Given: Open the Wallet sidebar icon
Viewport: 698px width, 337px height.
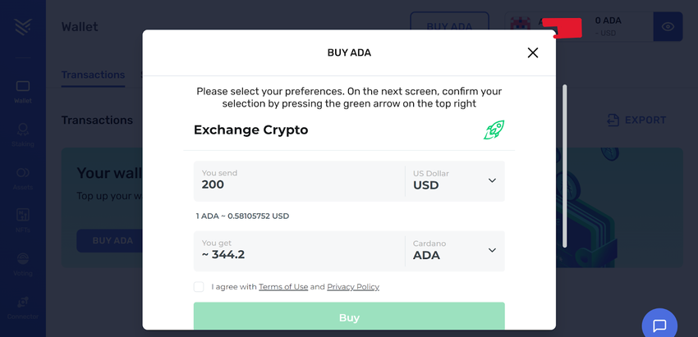Looking at the screenshot, I should point(23,90).
